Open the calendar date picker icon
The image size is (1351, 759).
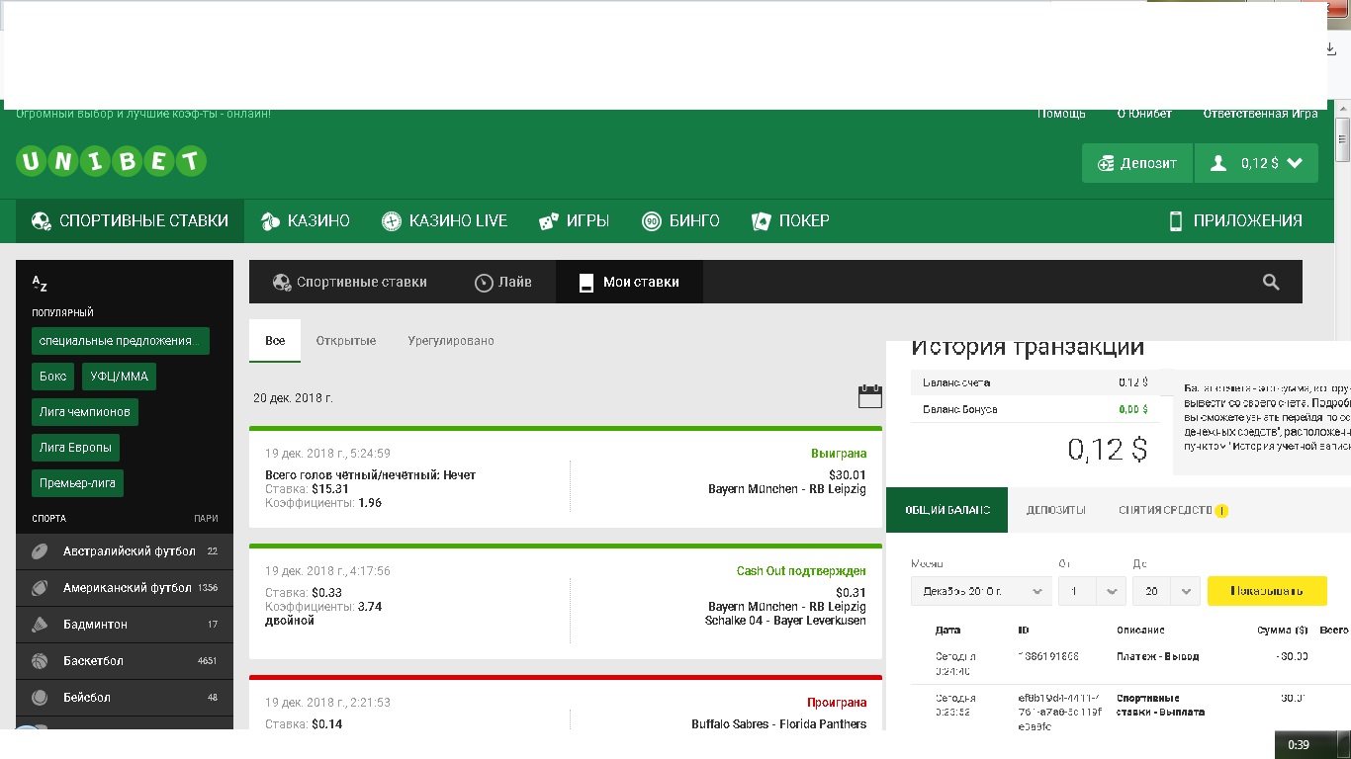point(869,396)
